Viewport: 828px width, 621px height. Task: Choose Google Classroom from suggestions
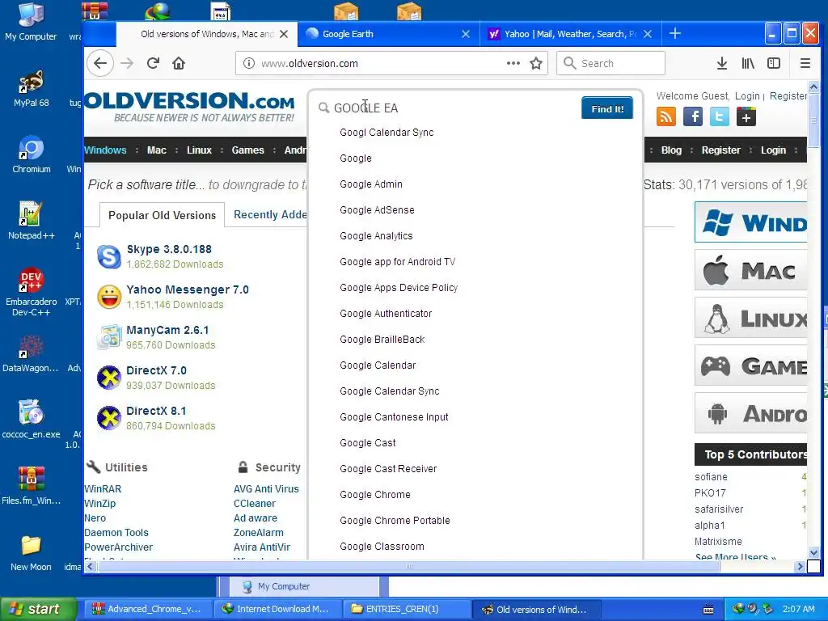pos(382,547)
